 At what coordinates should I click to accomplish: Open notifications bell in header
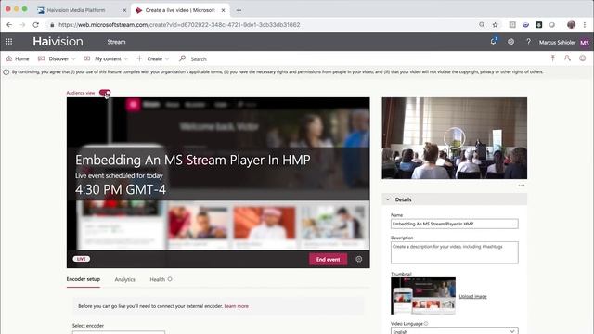click(x=493, y=41)
